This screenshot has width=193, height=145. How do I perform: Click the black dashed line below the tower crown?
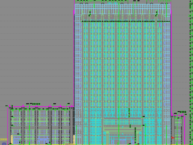tap(121, 21)
